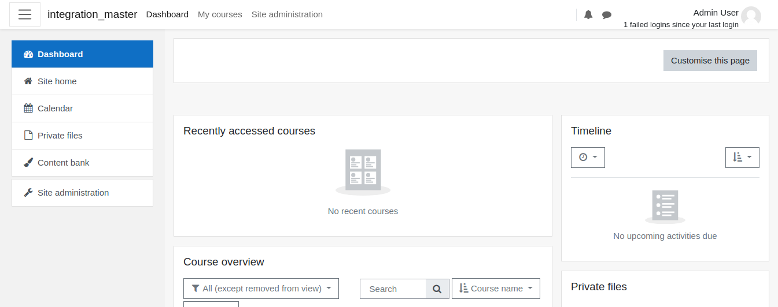This screenshot has width=778, height=307.
Task: Click the Site home house icon
Action: click(28, 81)
